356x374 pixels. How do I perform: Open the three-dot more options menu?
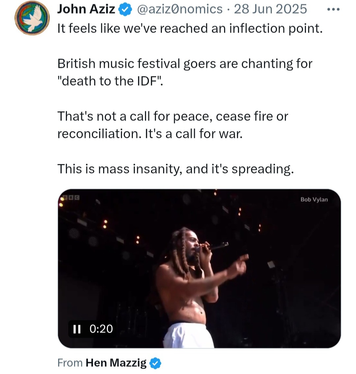(333, 10)
